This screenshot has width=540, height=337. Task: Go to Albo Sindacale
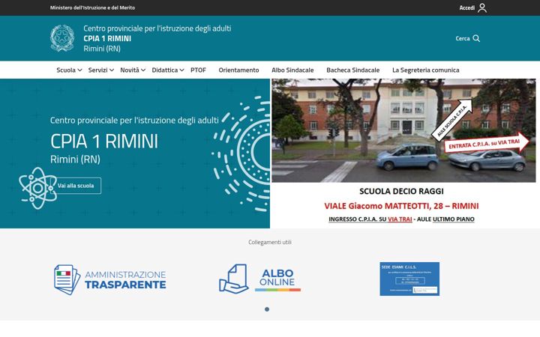(292, 70)
